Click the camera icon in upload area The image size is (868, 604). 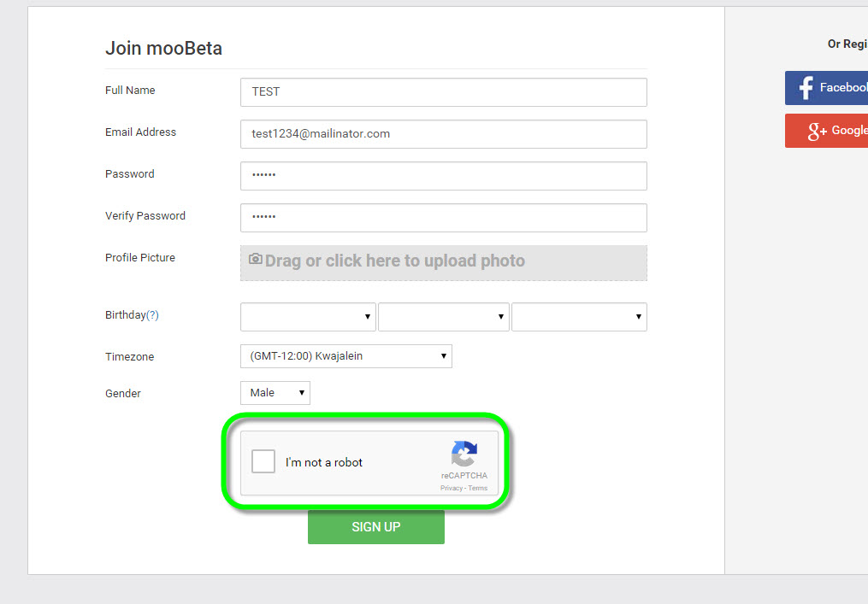click(x=255, y=259)
